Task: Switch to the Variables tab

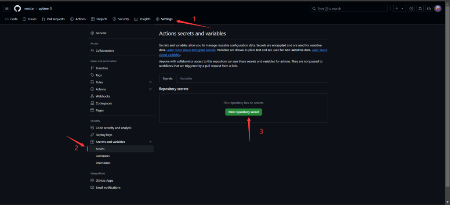Action: click(x=186, y=78)
